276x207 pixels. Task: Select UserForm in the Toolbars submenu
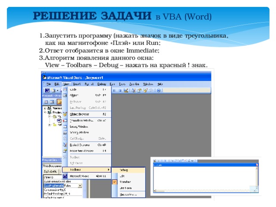pyautogui.click(x=129, y=188)
